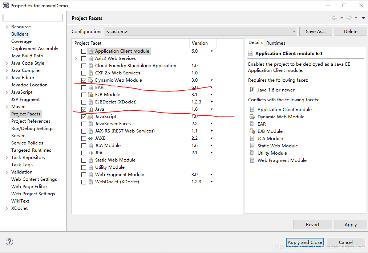This screenshot has height=253, width=368.
Task: Click the JavaScript facet icon
Action: (90, 117)
